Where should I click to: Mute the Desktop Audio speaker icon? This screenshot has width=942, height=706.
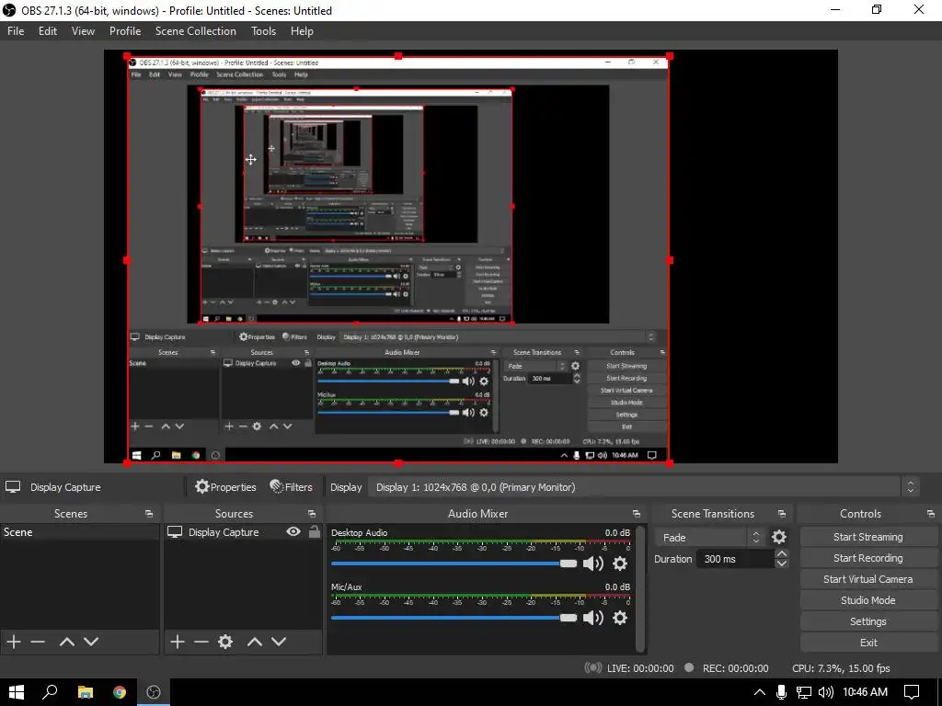tap(593, 564)
